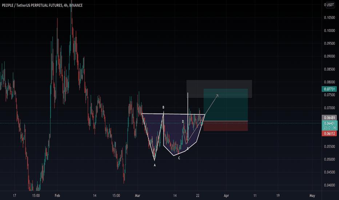339x200 pixels.
Task: Select the red 0.06112 stop-loss price tag
Action: pos(329,133)
